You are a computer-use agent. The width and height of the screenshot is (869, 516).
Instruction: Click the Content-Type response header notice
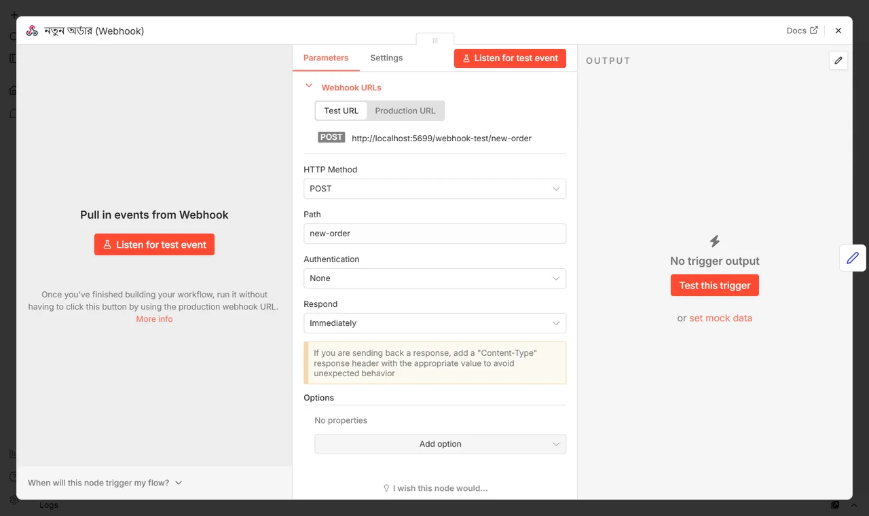point(434,363)
